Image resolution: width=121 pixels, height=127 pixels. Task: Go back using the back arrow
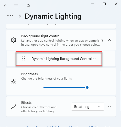point(6,6)
